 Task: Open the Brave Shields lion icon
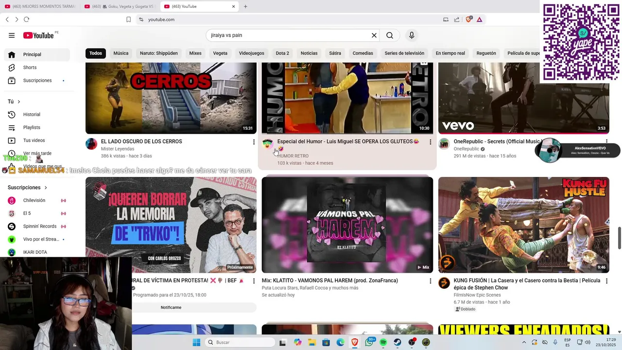[469, 19]
